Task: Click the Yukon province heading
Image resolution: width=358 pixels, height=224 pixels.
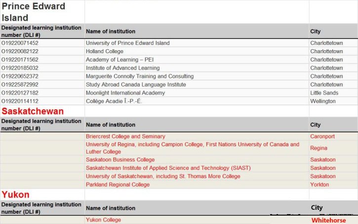Action: coord(15,194)
